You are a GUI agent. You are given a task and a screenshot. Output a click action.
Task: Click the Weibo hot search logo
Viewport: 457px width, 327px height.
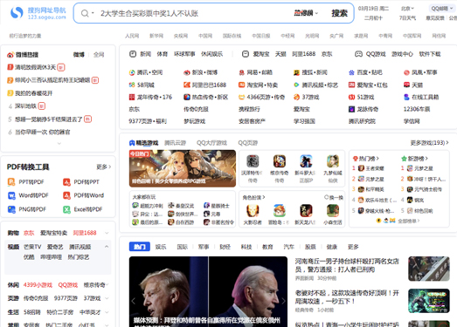coord(10,55)
